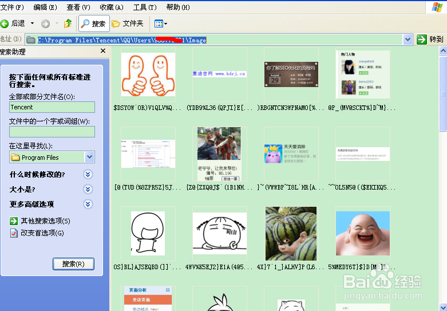Click file name $DSYOW`OR)V1QLV%Q...

pyautogui.click(x=147, y=108)
